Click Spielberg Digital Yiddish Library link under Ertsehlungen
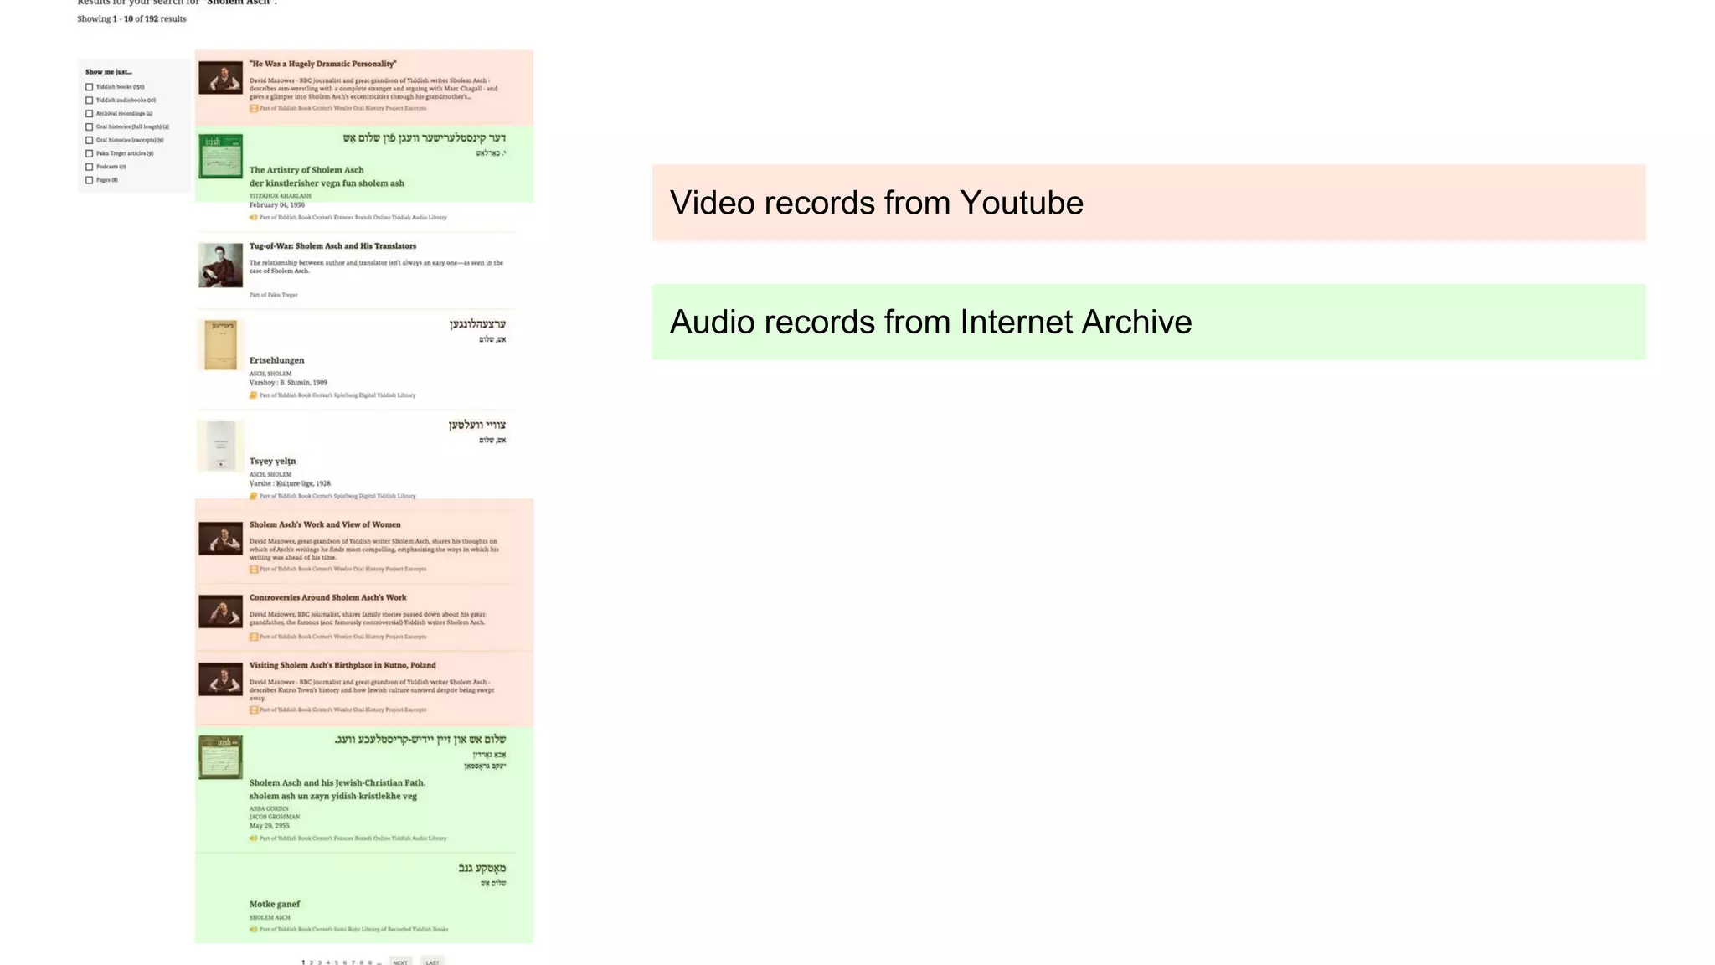 point(337,395)
